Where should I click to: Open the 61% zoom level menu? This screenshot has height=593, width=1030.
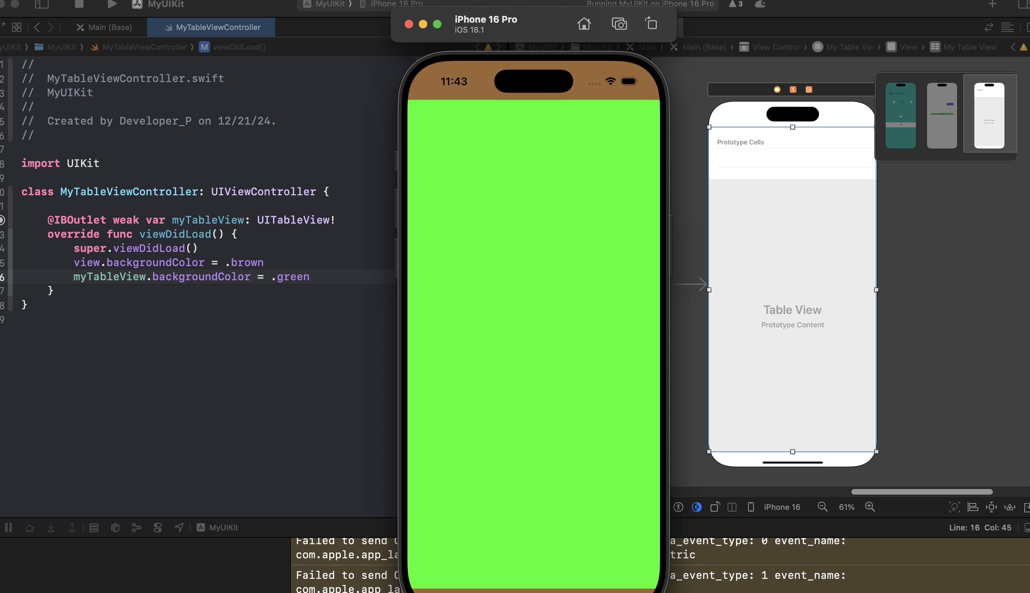point(846,507)
